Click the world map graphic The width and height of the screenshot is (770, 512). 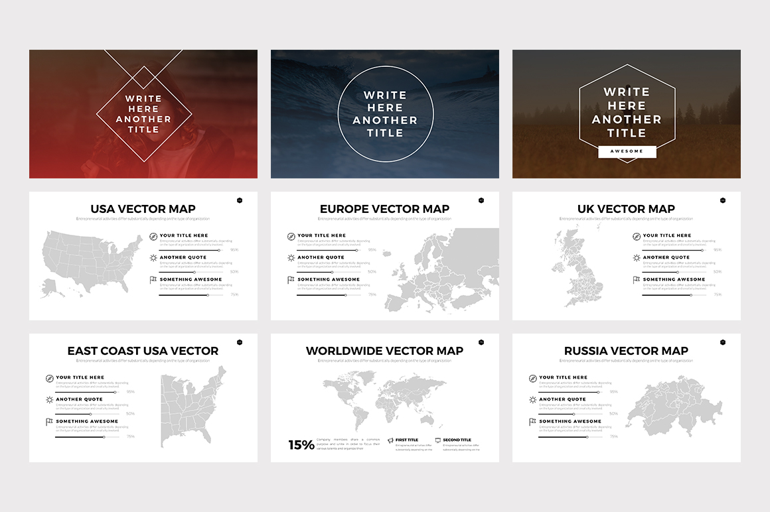coord(384,400)
